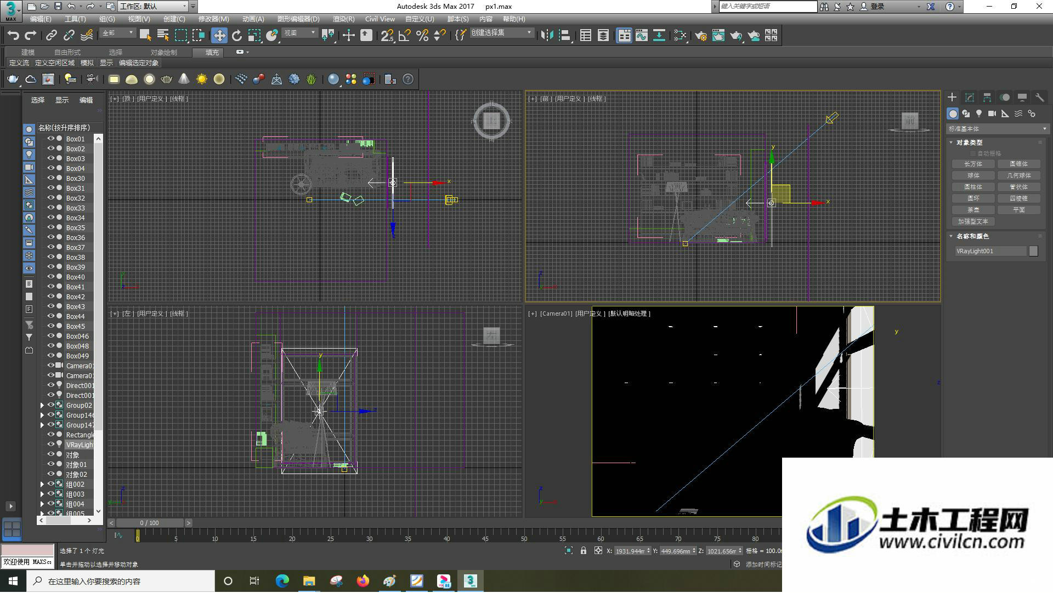1053x593 pixels.
Task: Click the VRayLight001 name field
Action: (x=990, y=251)
